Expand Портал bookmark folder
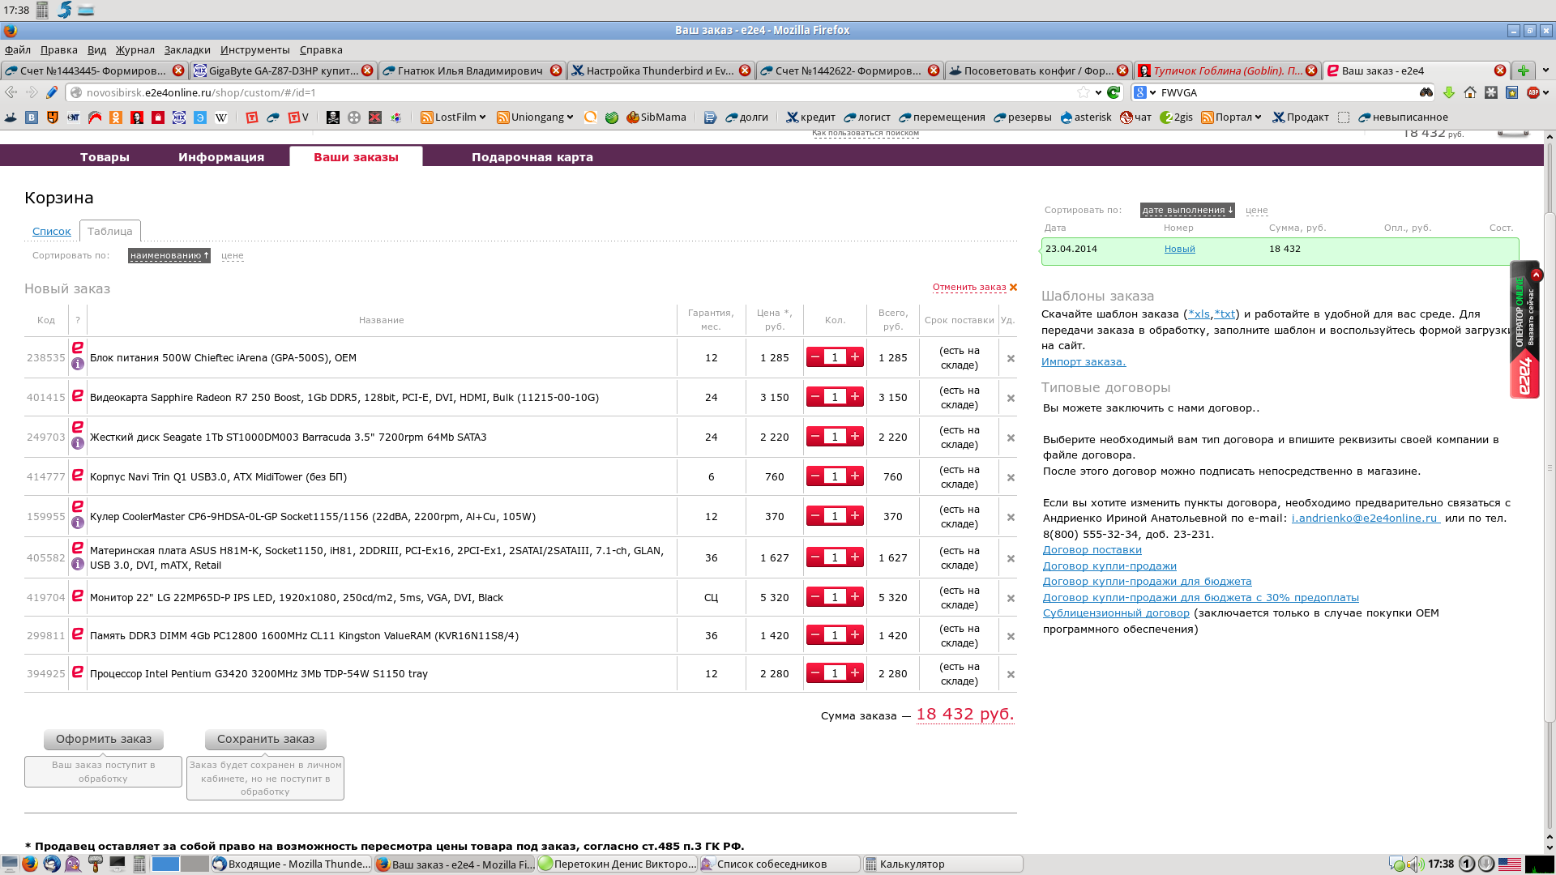The width and height of the screenshot is (1556, 875). [x=1232, y=117]
